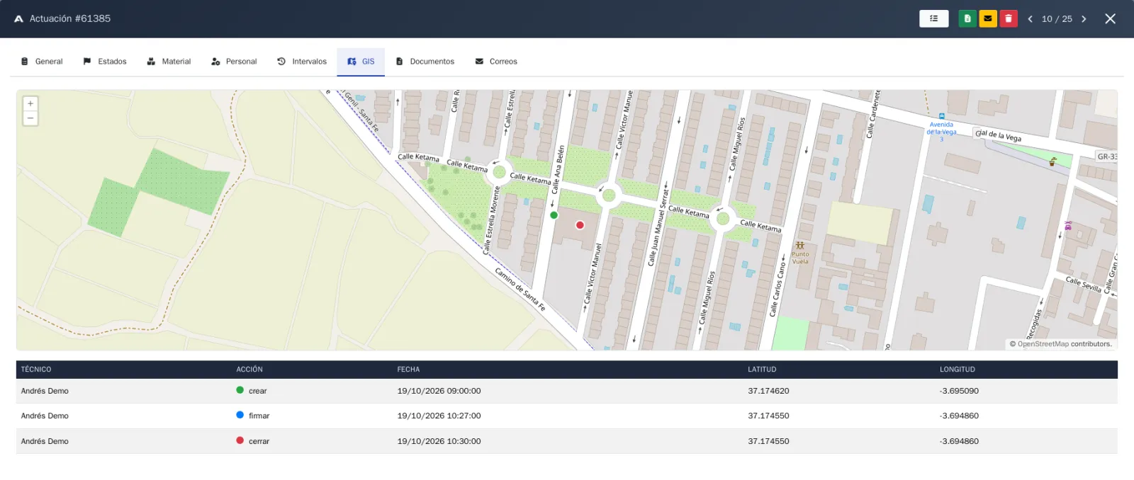Select the Documentos tab
Screen dimensions: 1134x480
(425, 62)
